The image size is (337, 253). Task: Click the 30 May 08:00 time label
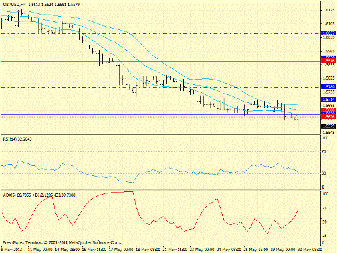pos(310,250)
